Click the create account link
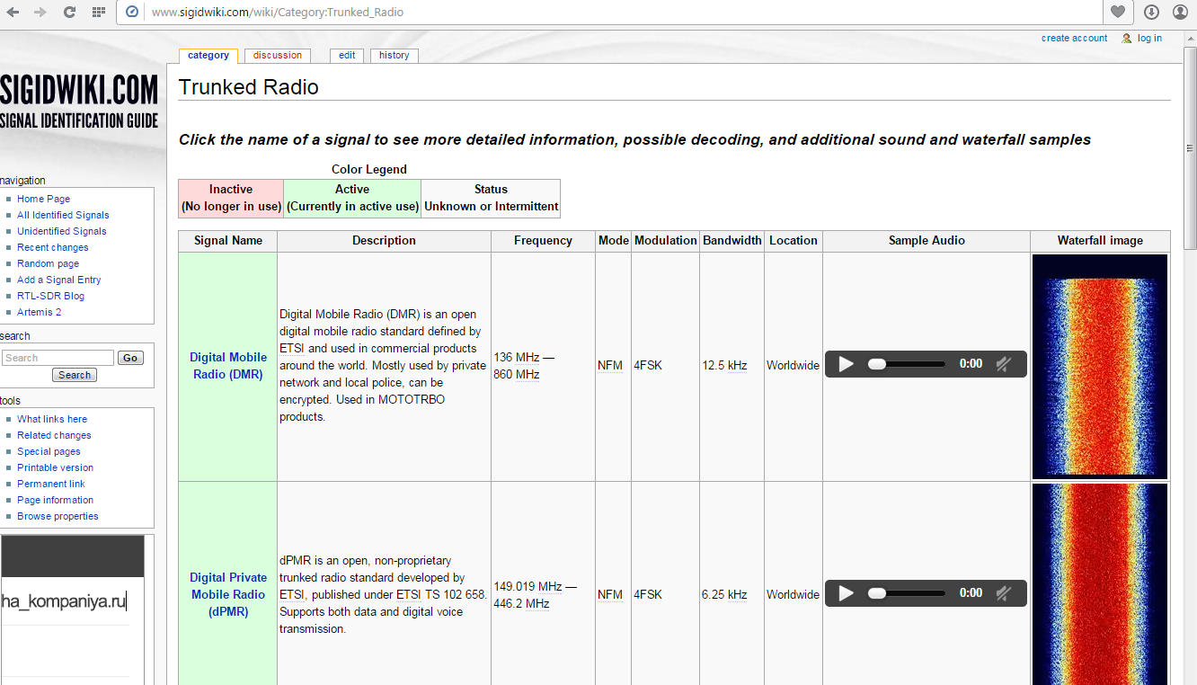Viewport: 1197px width, 685px height. pos(1074,39)
